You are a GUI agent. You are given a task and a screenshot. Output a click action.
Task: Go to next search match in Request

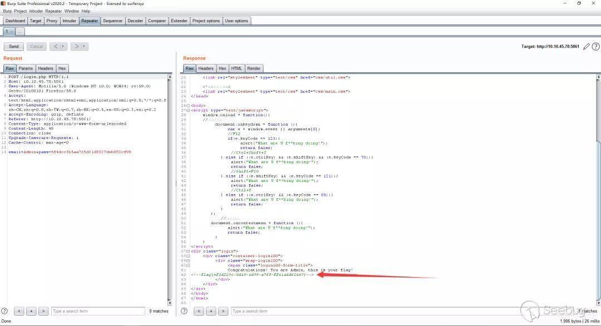43,311
